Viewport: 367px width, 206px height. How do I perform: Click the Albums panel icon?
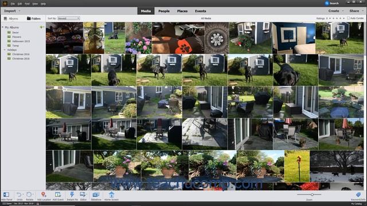[5, 18]
